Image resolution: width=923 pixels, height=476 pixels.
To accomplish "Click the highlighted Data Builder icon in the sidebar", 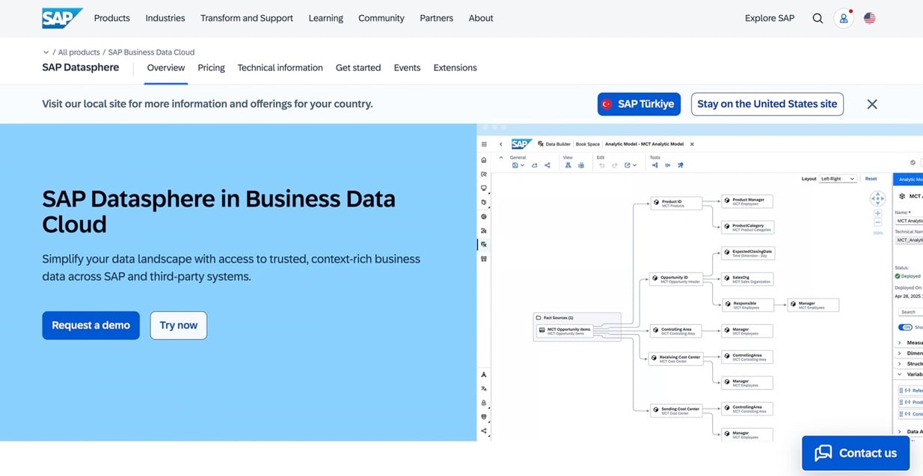I will pyautogui.click(x=484, y=245).
